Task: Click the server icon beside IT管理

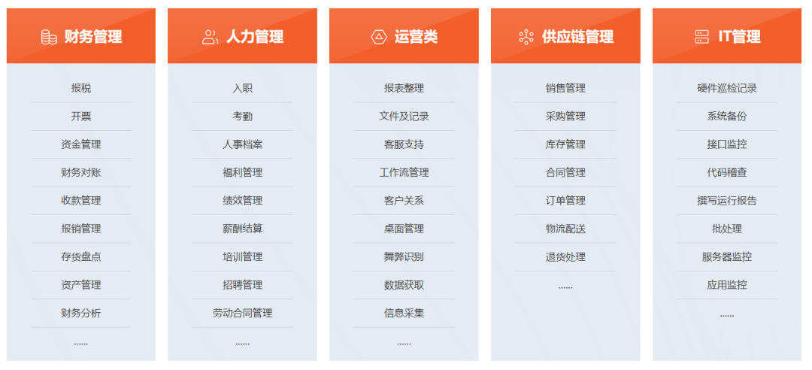Action: 702,37
